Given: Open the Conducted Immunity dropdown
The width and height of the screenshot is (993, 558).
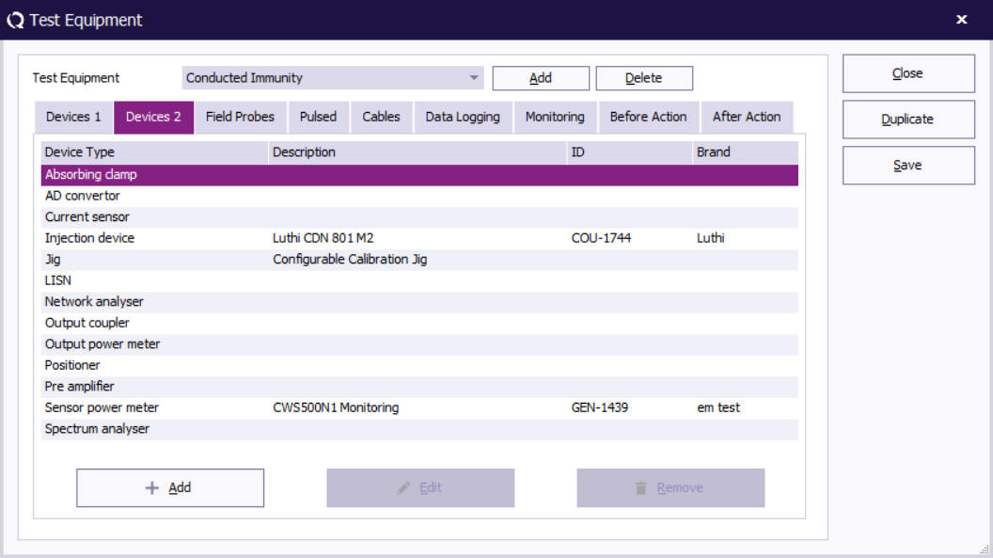Looking at the screenshot, I should click(333, 78).
